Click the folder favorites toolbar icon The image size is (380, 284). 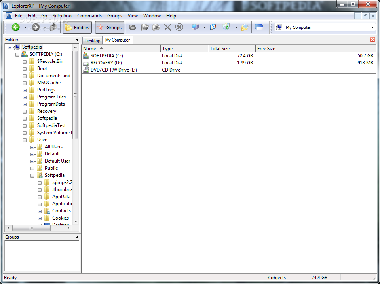tap(245, 27)
